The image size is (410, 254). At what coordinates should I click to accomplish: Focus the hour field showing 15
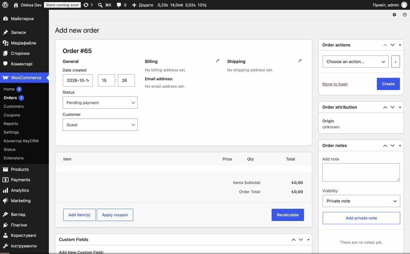click(106, 80)
